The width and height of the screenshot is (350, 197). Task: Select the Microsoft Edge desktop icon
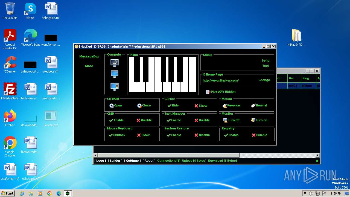30,37
